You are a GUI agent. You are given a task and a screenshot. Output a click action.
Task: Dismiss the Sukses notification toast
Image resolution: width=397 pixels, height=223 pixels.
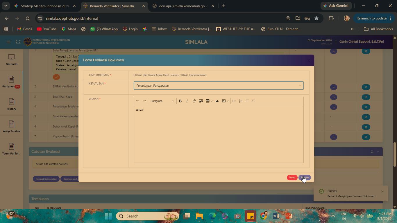[x=382, y=191]
